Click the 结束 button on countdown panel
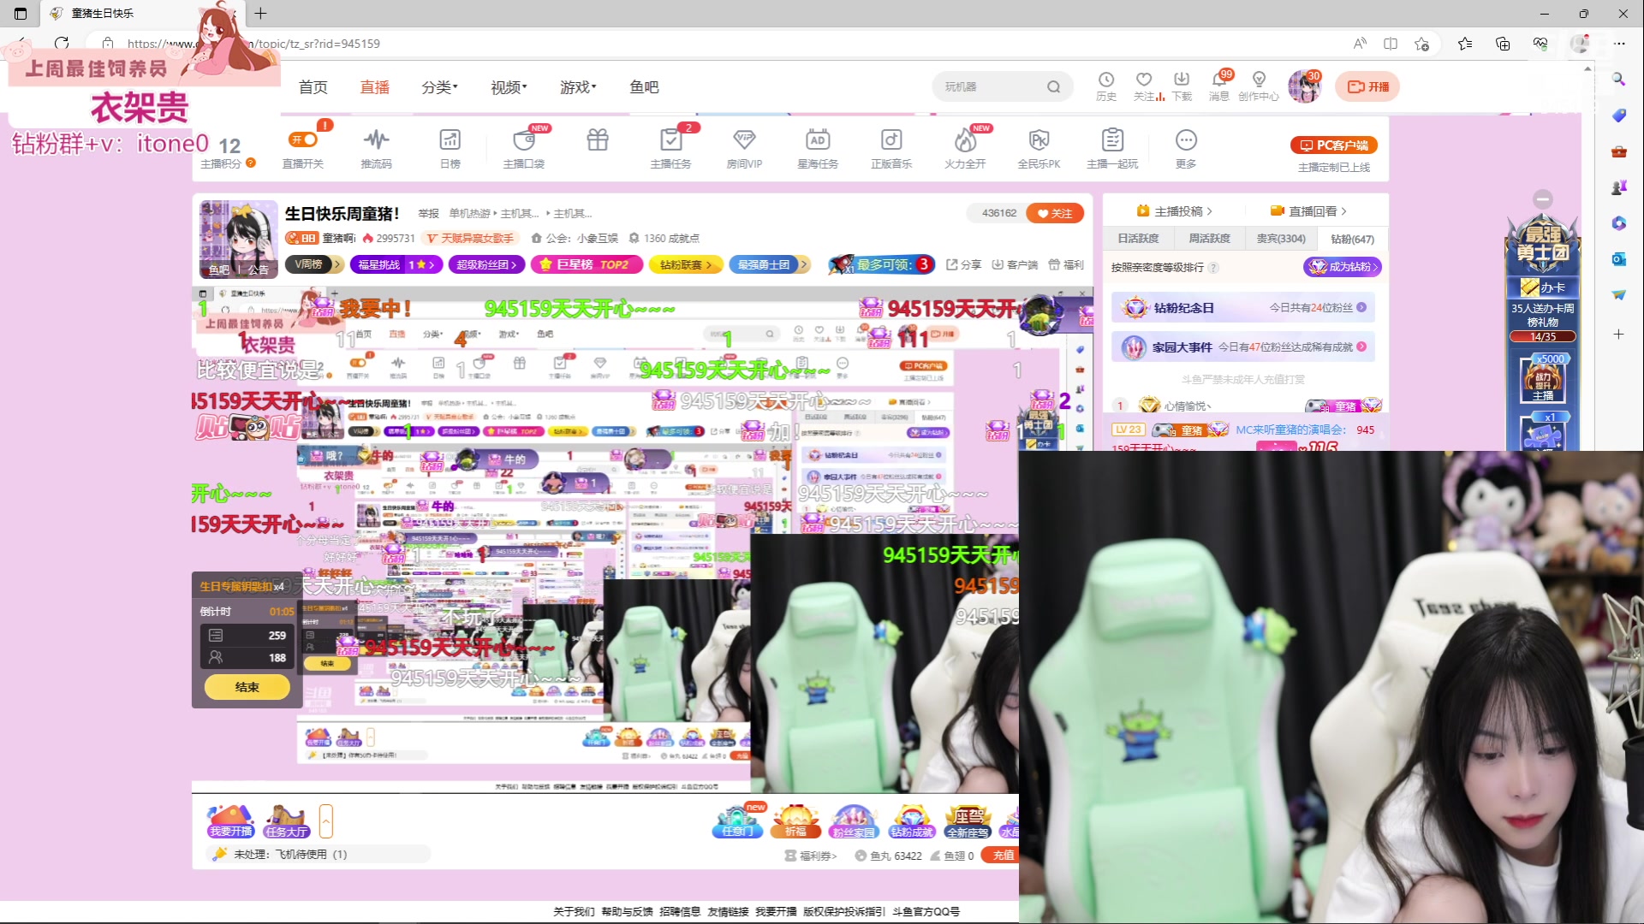 click(246, 686)
